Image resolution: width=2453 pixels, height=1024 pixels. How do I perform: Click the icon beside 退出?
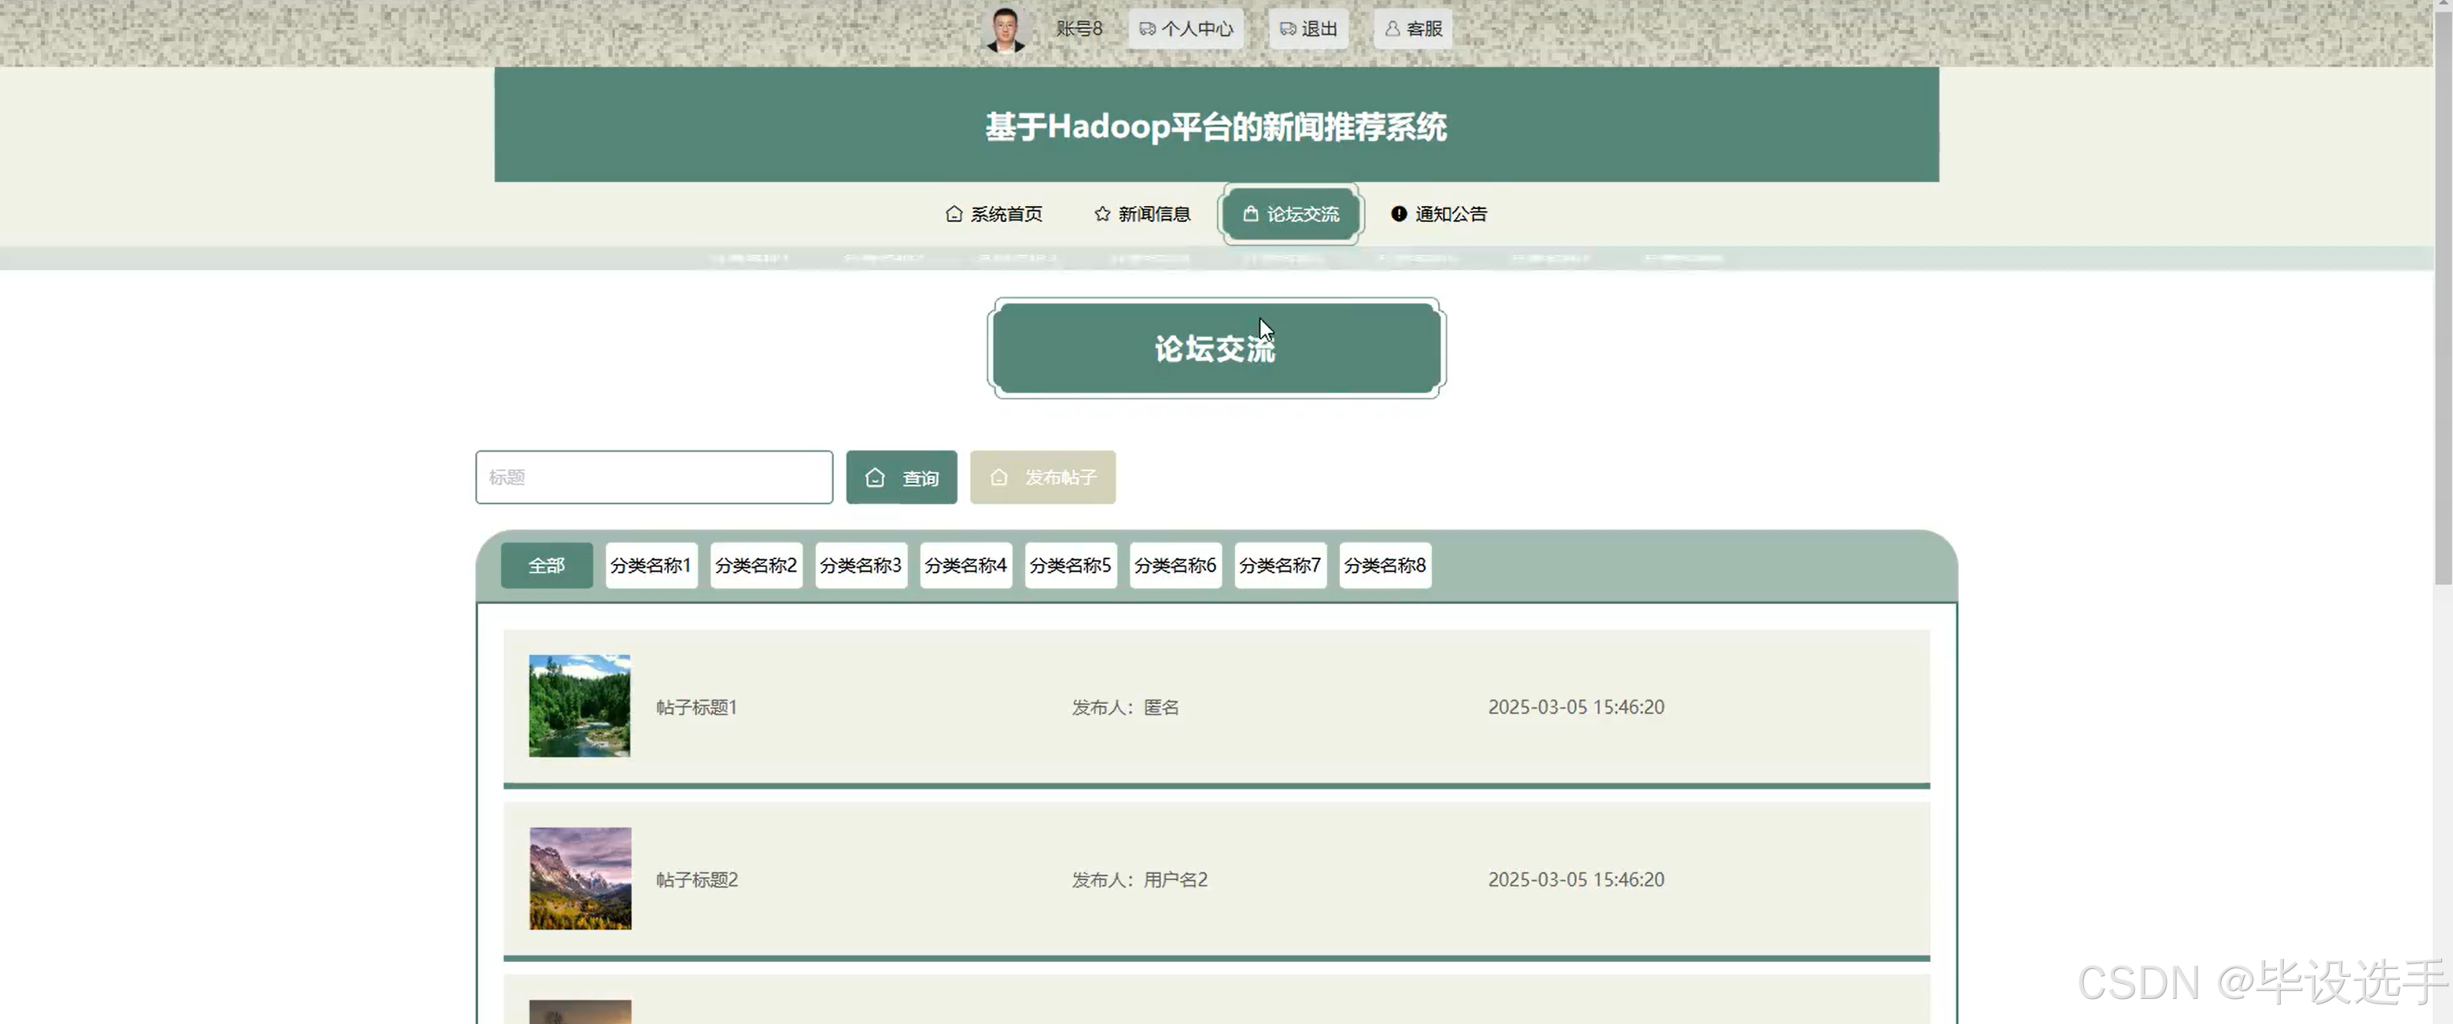click(x=1287, y=30)
